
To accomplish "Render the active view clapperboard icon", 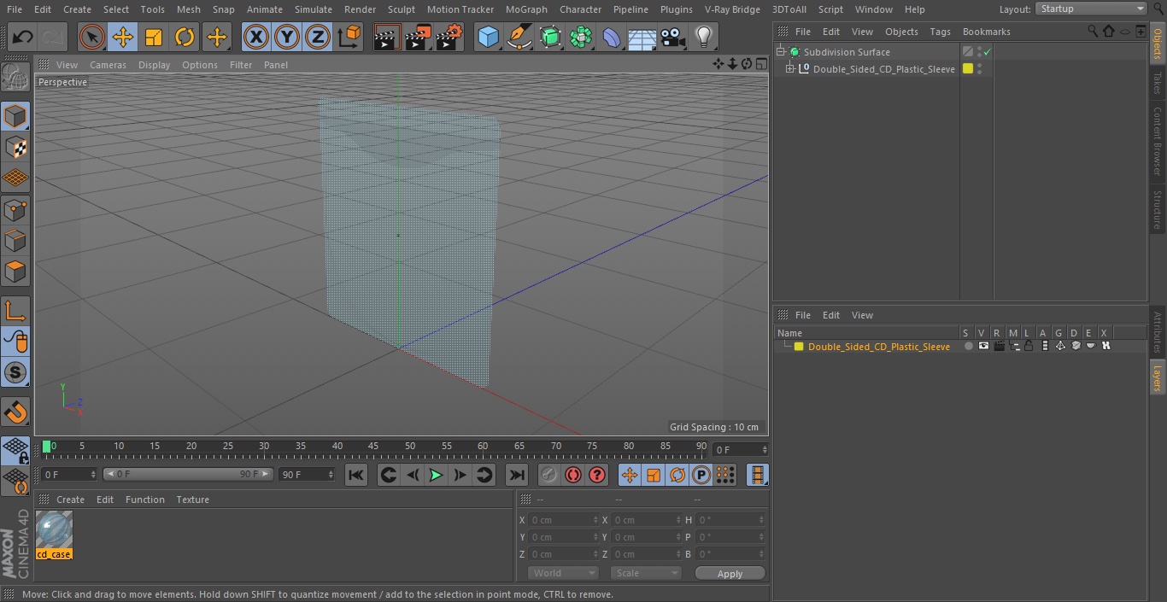I will (x=387, y=37).
